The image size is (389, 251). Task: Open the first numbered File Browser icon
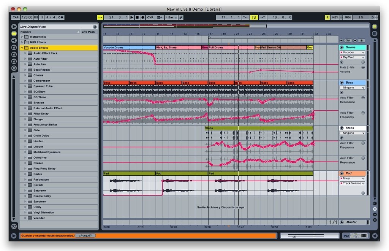pos(14,47)
